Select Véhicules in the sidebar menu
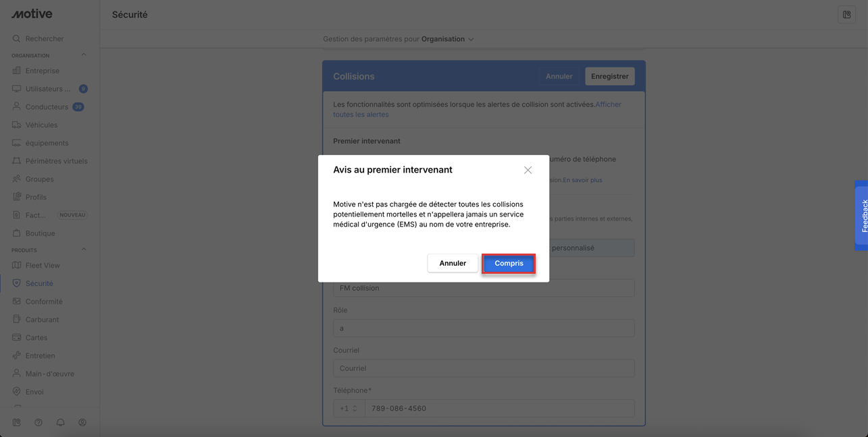The image size is (868, 437). (x=41, y=125)
